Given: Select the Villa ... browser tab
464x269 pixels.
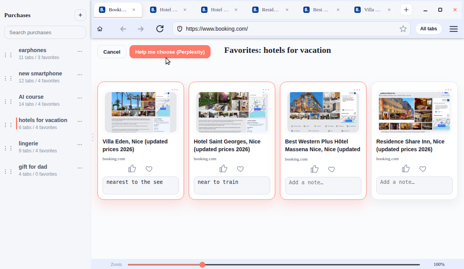Looking at the screenshot, I should tap(371, 9).
